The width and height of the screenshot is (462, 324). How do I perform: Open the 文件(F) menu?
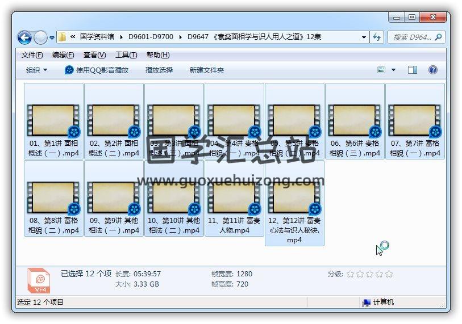[32, 55]
